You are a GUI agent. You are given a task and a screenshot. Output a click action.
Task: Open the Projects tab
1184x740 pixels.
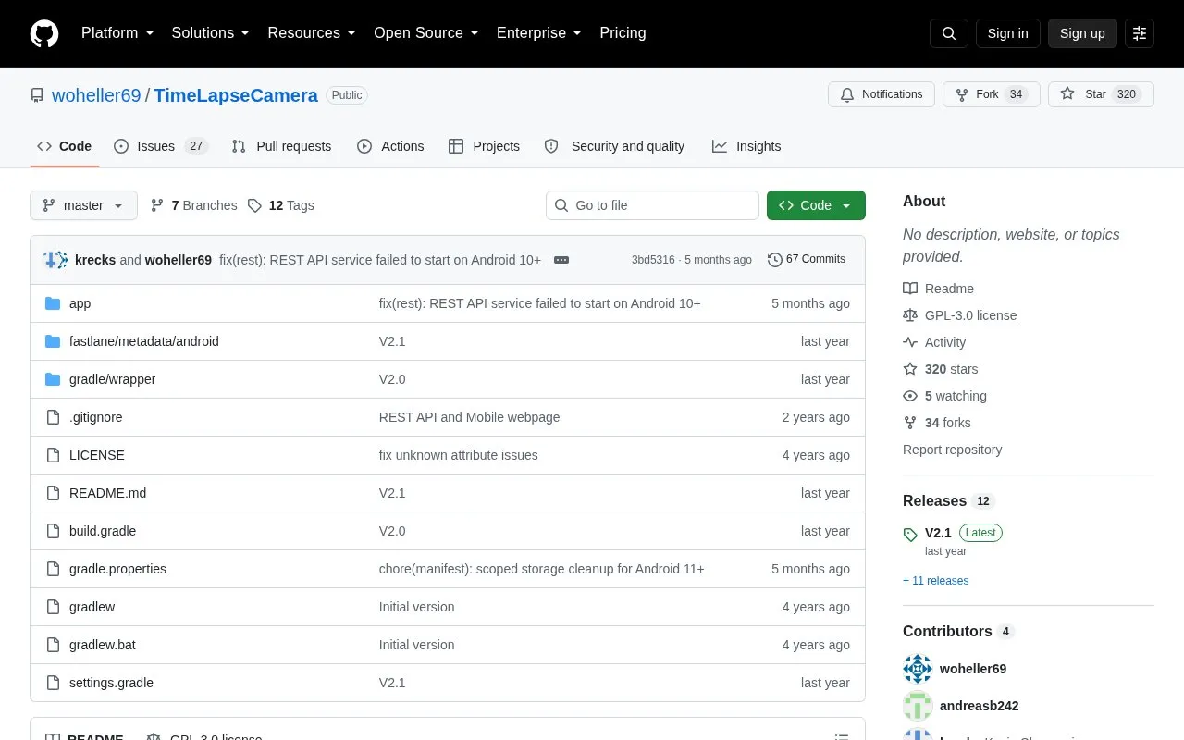[484, 146]
